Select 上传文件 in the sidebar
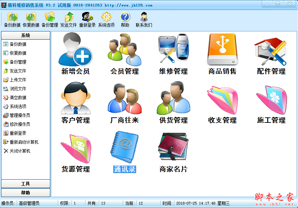Image resolution: width=298 pixels, height=208 pixels. (15, 80)
